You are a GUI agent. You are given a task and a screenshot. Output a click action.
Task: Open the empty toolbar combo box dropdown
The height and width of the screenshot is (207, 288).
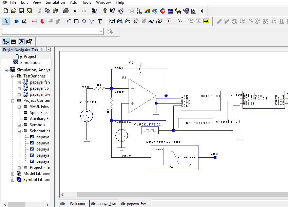pos(101,31)
